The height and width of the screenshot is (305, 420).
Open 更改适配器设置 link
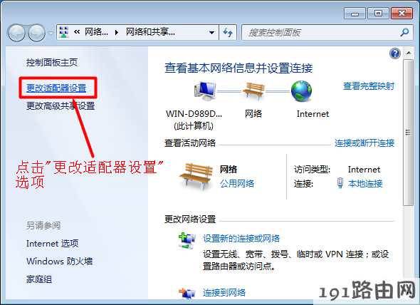click(x=56, y=88)
